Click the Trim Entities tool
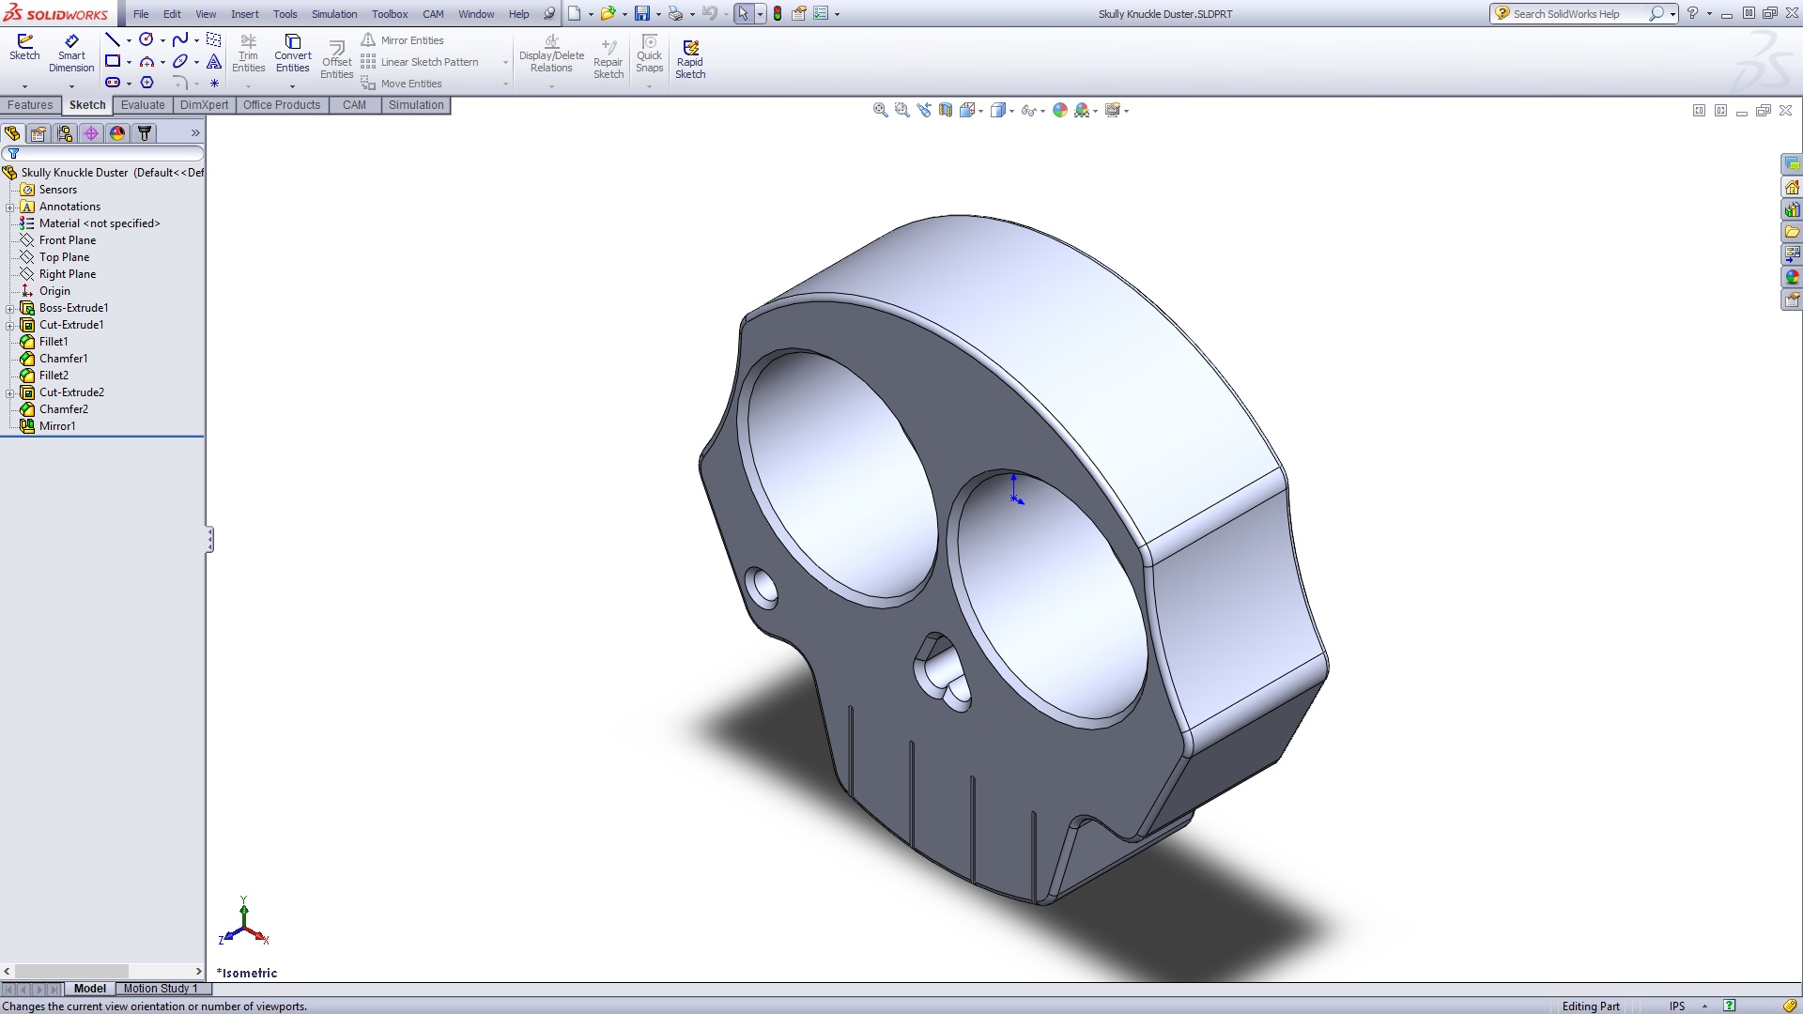The height and width of the screenshot is (1014, 1803). click(x=248, y=54)
